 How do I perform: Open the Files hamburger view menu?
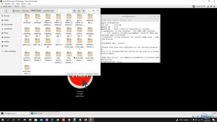84,11
